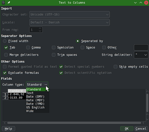Click the left arrow of horizontal scrollbar
This screenshot has height=132, width=149.
pyautogui.click(x=5, y=123)
